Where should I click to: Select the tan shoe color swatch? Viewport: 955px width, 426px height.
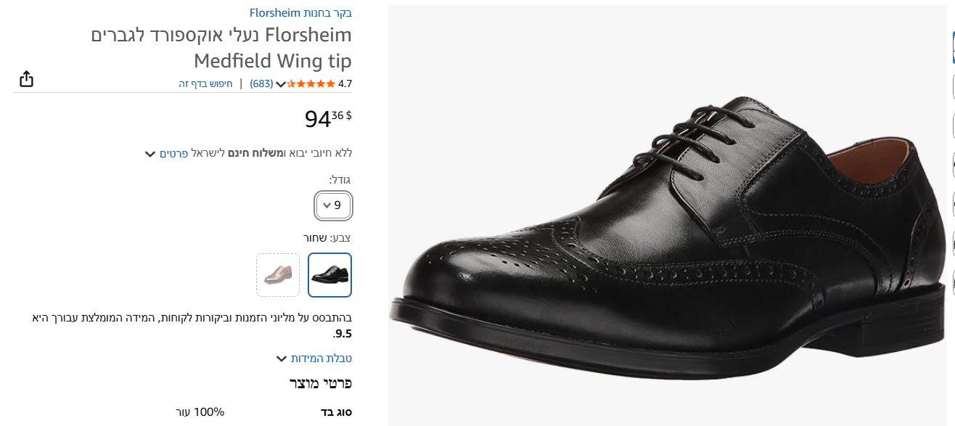(278, 274)
